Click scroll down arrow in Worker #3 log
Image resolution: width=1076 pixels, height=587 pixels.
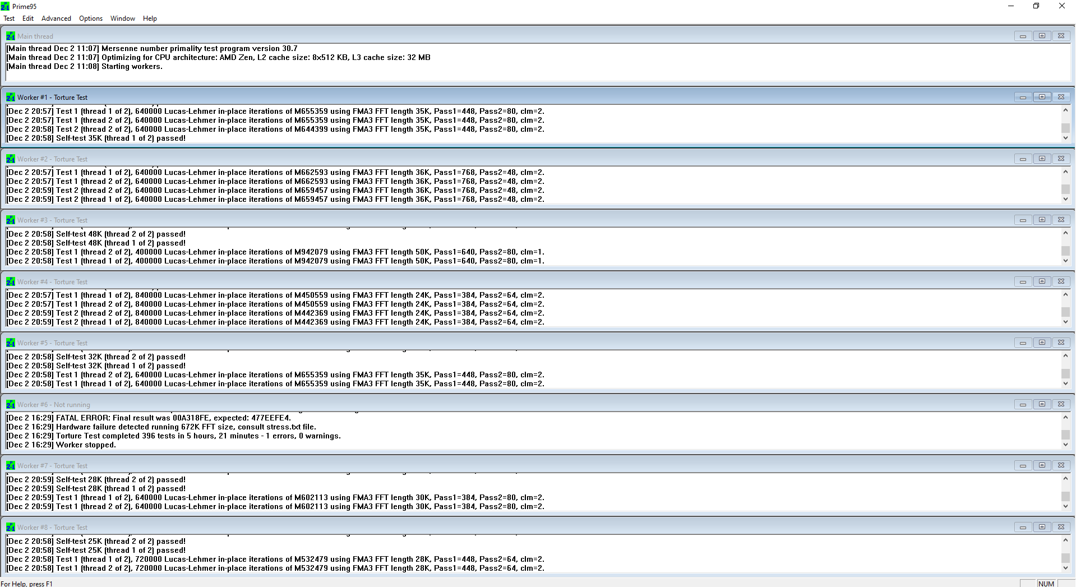1065,261
